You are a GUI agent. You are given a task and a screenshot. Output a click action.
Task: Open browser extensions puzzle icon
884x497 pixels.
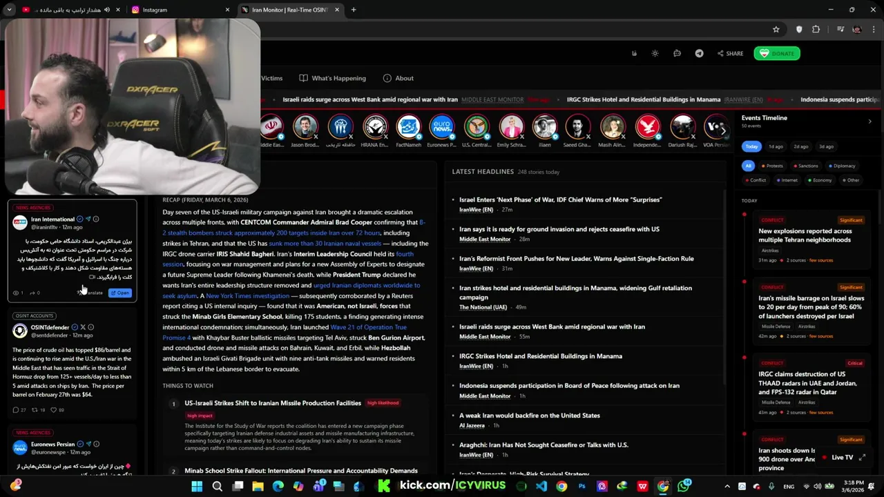point(816,29)
